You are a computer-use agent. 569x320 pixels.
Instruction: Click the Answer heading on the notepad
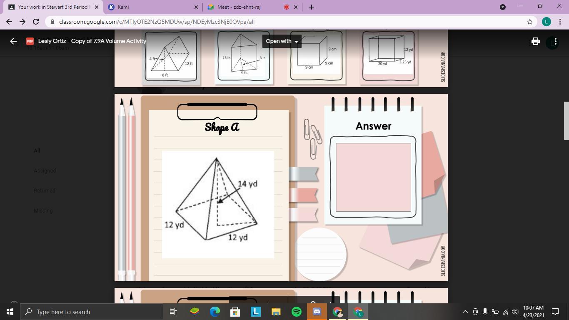tap(373, 126)
